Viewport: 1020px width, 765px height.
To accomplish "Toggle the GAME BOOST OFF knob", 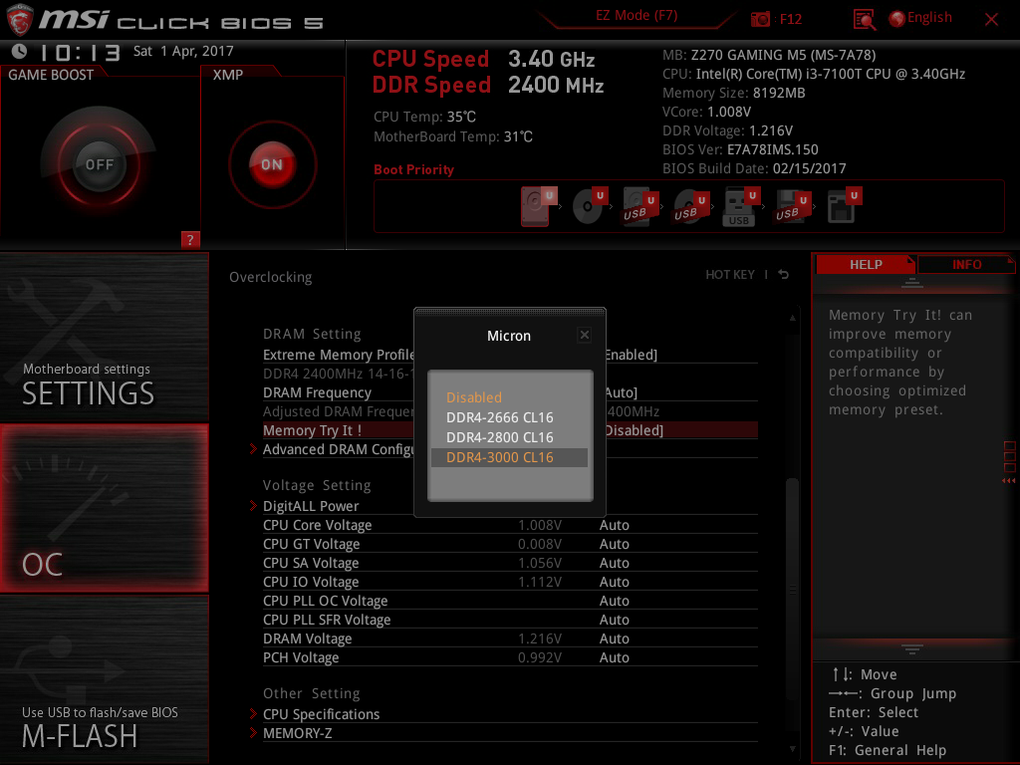I will pyautogui.click(x=99, y=164).
